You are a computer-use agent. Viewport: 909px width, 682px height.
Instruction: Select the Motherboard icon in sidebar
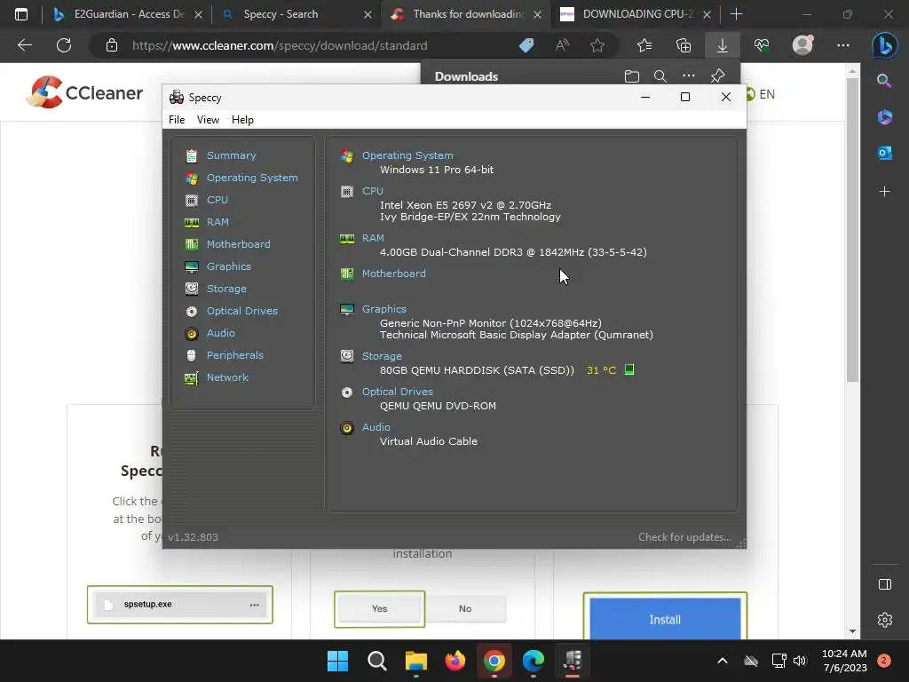click(x=192, y=244)
